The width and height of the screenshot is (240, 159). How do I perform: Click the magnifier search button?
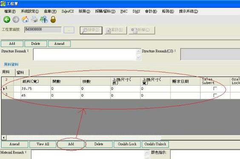pyautogui.click(x=91, y=30)
